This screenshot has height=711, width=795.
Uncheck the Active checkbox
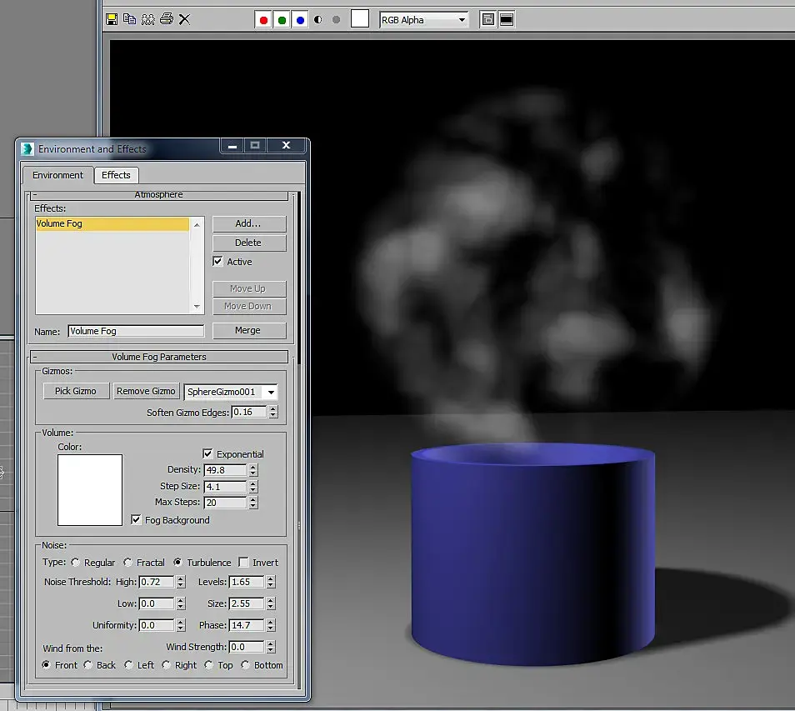(x=218, y=262)
